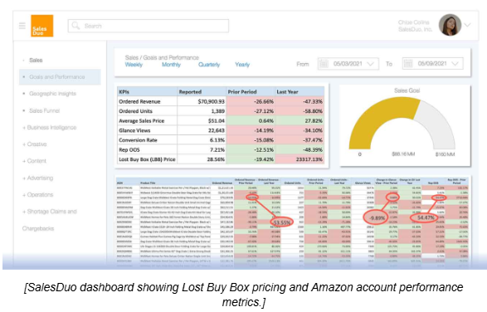Select the Glance Views row label
The image size is (487, 312).
coord(134,130)
